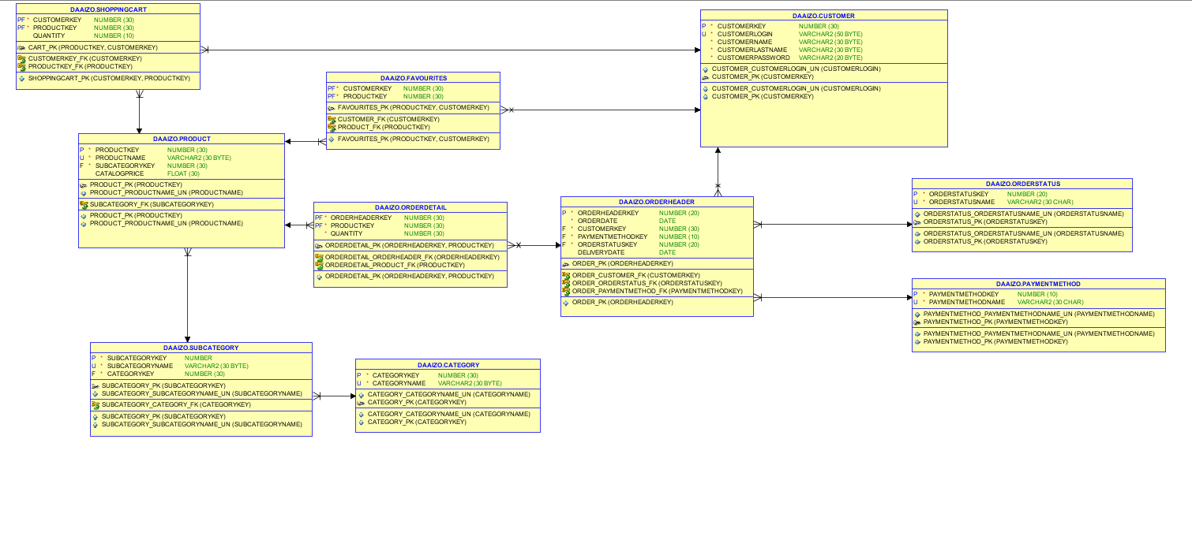
Task: Click the foreign key icon beside SUBCATEGORY_CATEGORY_FK
Action: [x=96, y=404]
